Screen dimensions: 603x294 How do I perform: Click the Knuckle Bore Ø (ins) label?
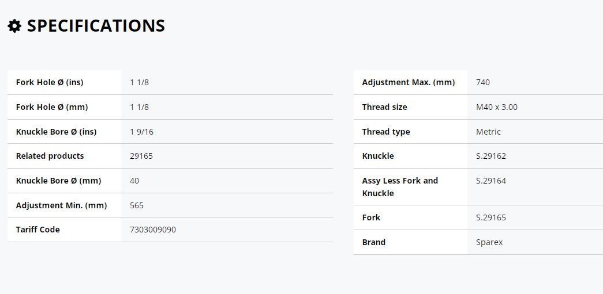pos(56,132)
